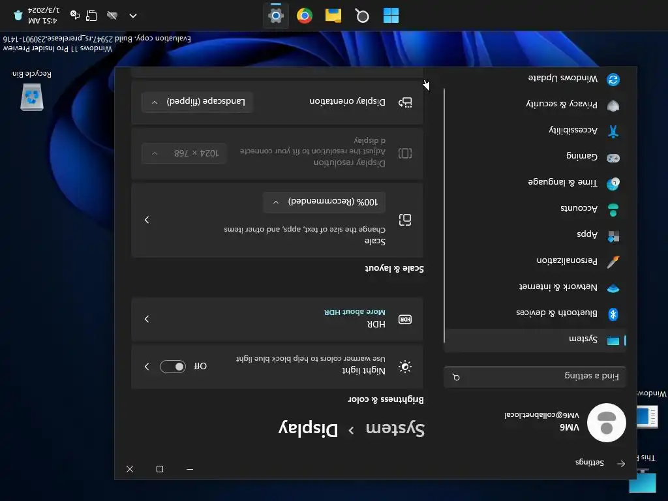Toggle the Night light switch
The width and height of the screenshot is (668, 501).
coord(172,367)
